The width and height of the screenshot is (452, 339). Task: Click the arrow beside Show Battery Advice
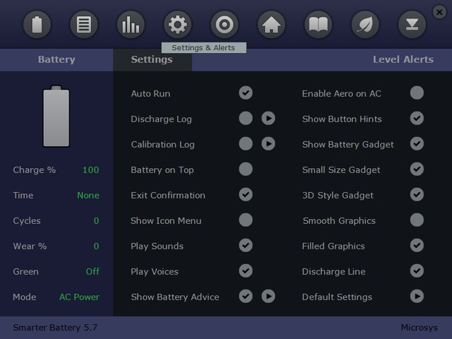[x=268, y=297]
